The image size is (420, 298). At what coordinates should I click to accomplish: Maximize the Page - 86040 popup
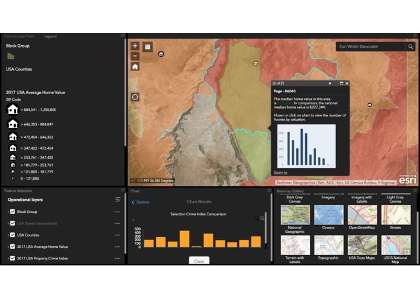[341, 83]
